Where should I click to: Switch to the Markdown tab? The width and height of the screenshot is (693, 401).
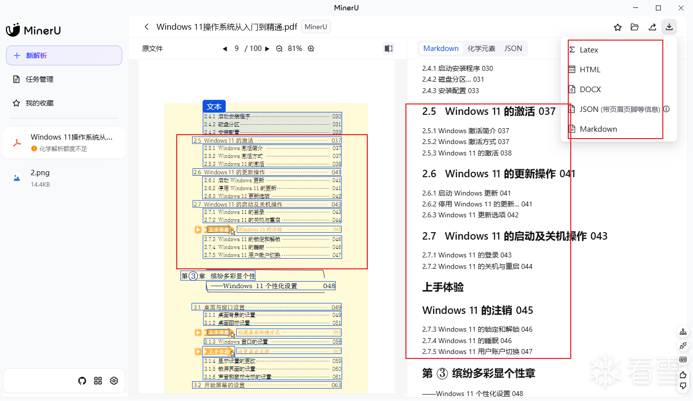pyautogui.click(x=441, y=49)
